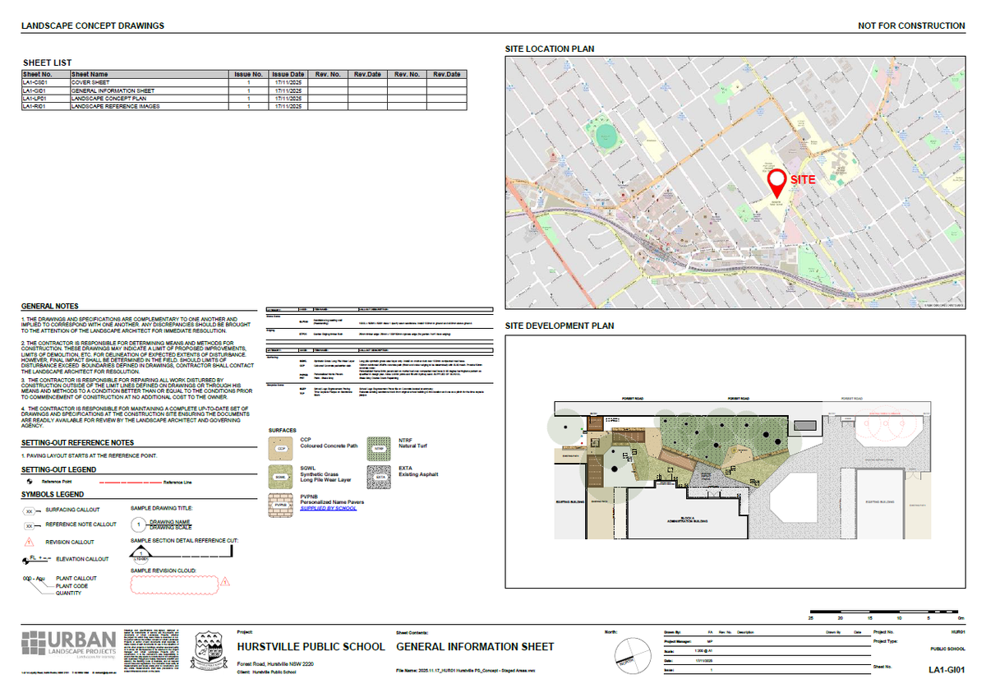The height and width of the screenshot is (693, 986).
Task: Select the LA1-LP01 Landscape Concept Plan row
Action: click(164, 99)
